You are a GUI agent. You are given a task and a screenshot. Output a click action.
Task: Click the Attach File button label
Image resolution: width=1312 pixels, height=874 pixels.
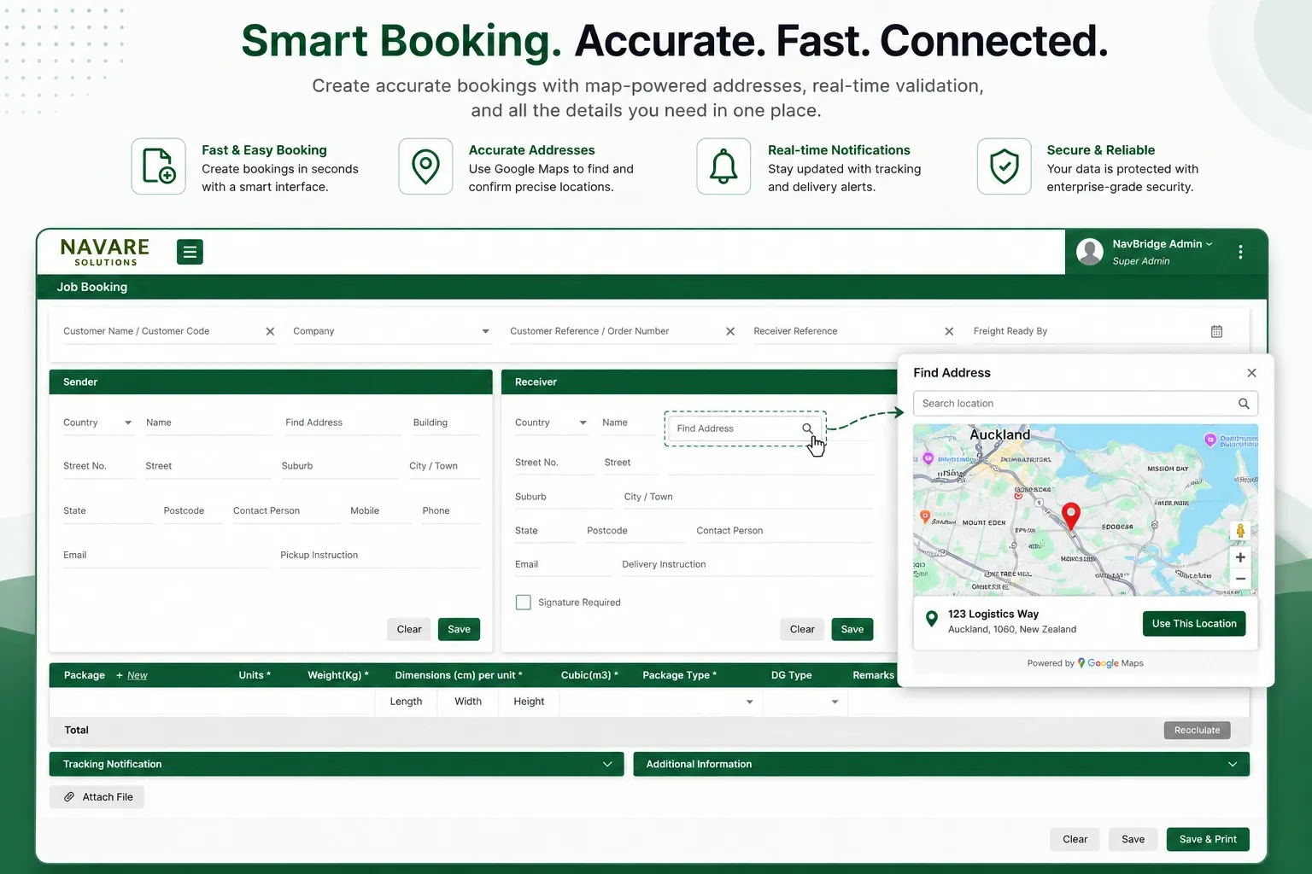point(108,797)
